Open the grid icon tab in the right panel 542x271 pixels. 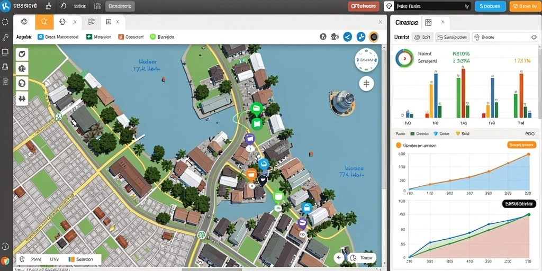coord(428,23)
